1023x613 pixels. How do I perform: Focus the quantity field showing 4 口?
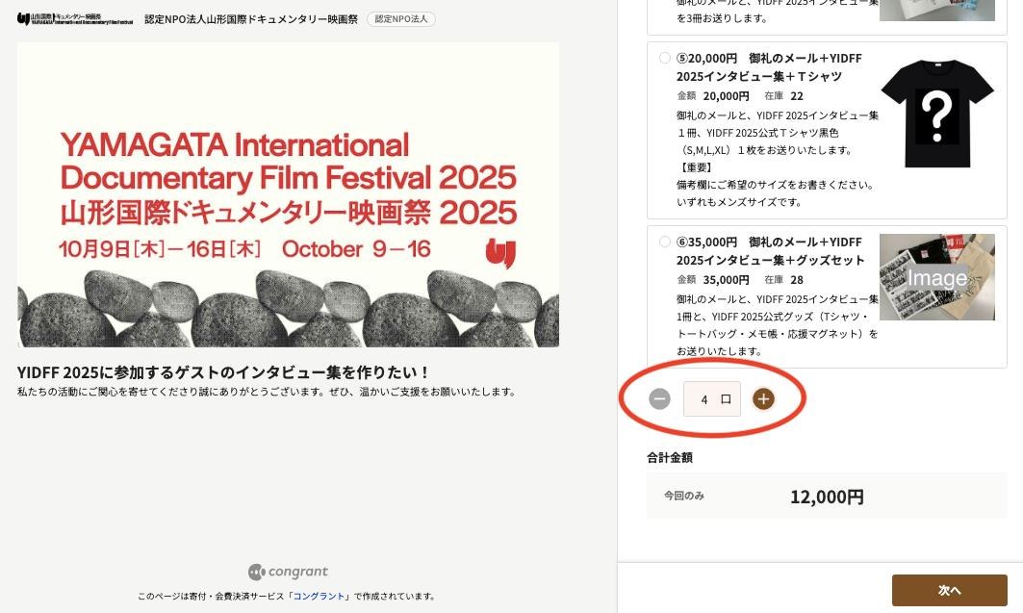(711, 398)
